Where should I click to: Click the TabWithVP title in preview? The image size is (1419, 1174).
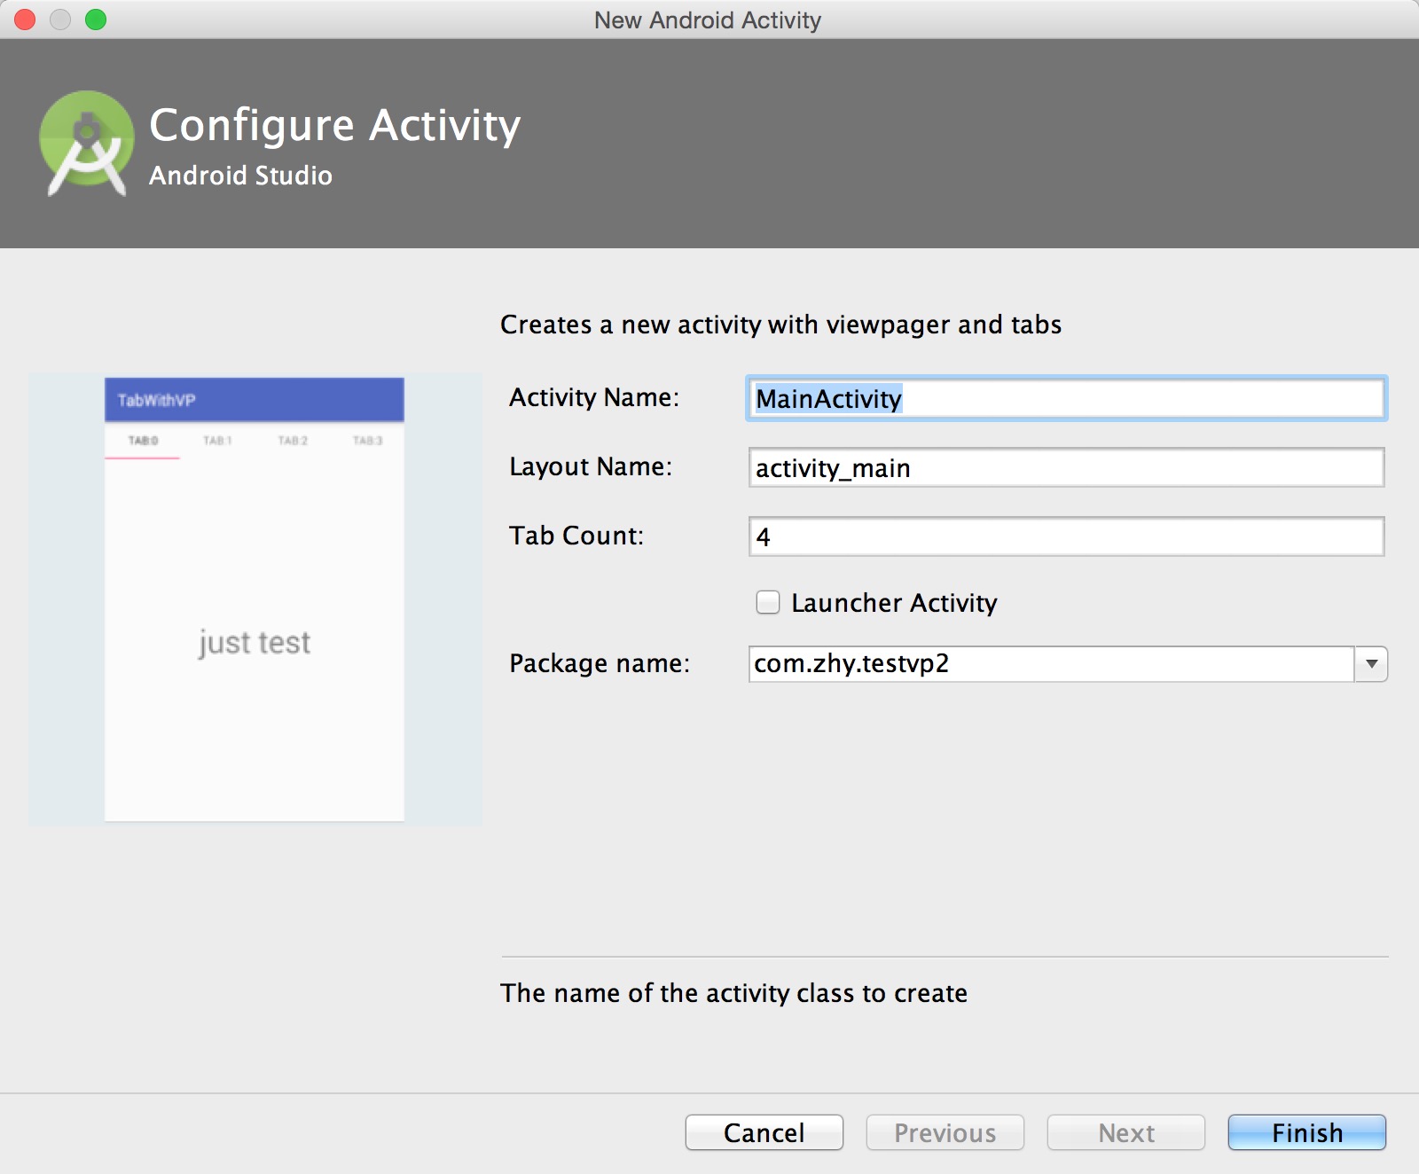(156, 401)
